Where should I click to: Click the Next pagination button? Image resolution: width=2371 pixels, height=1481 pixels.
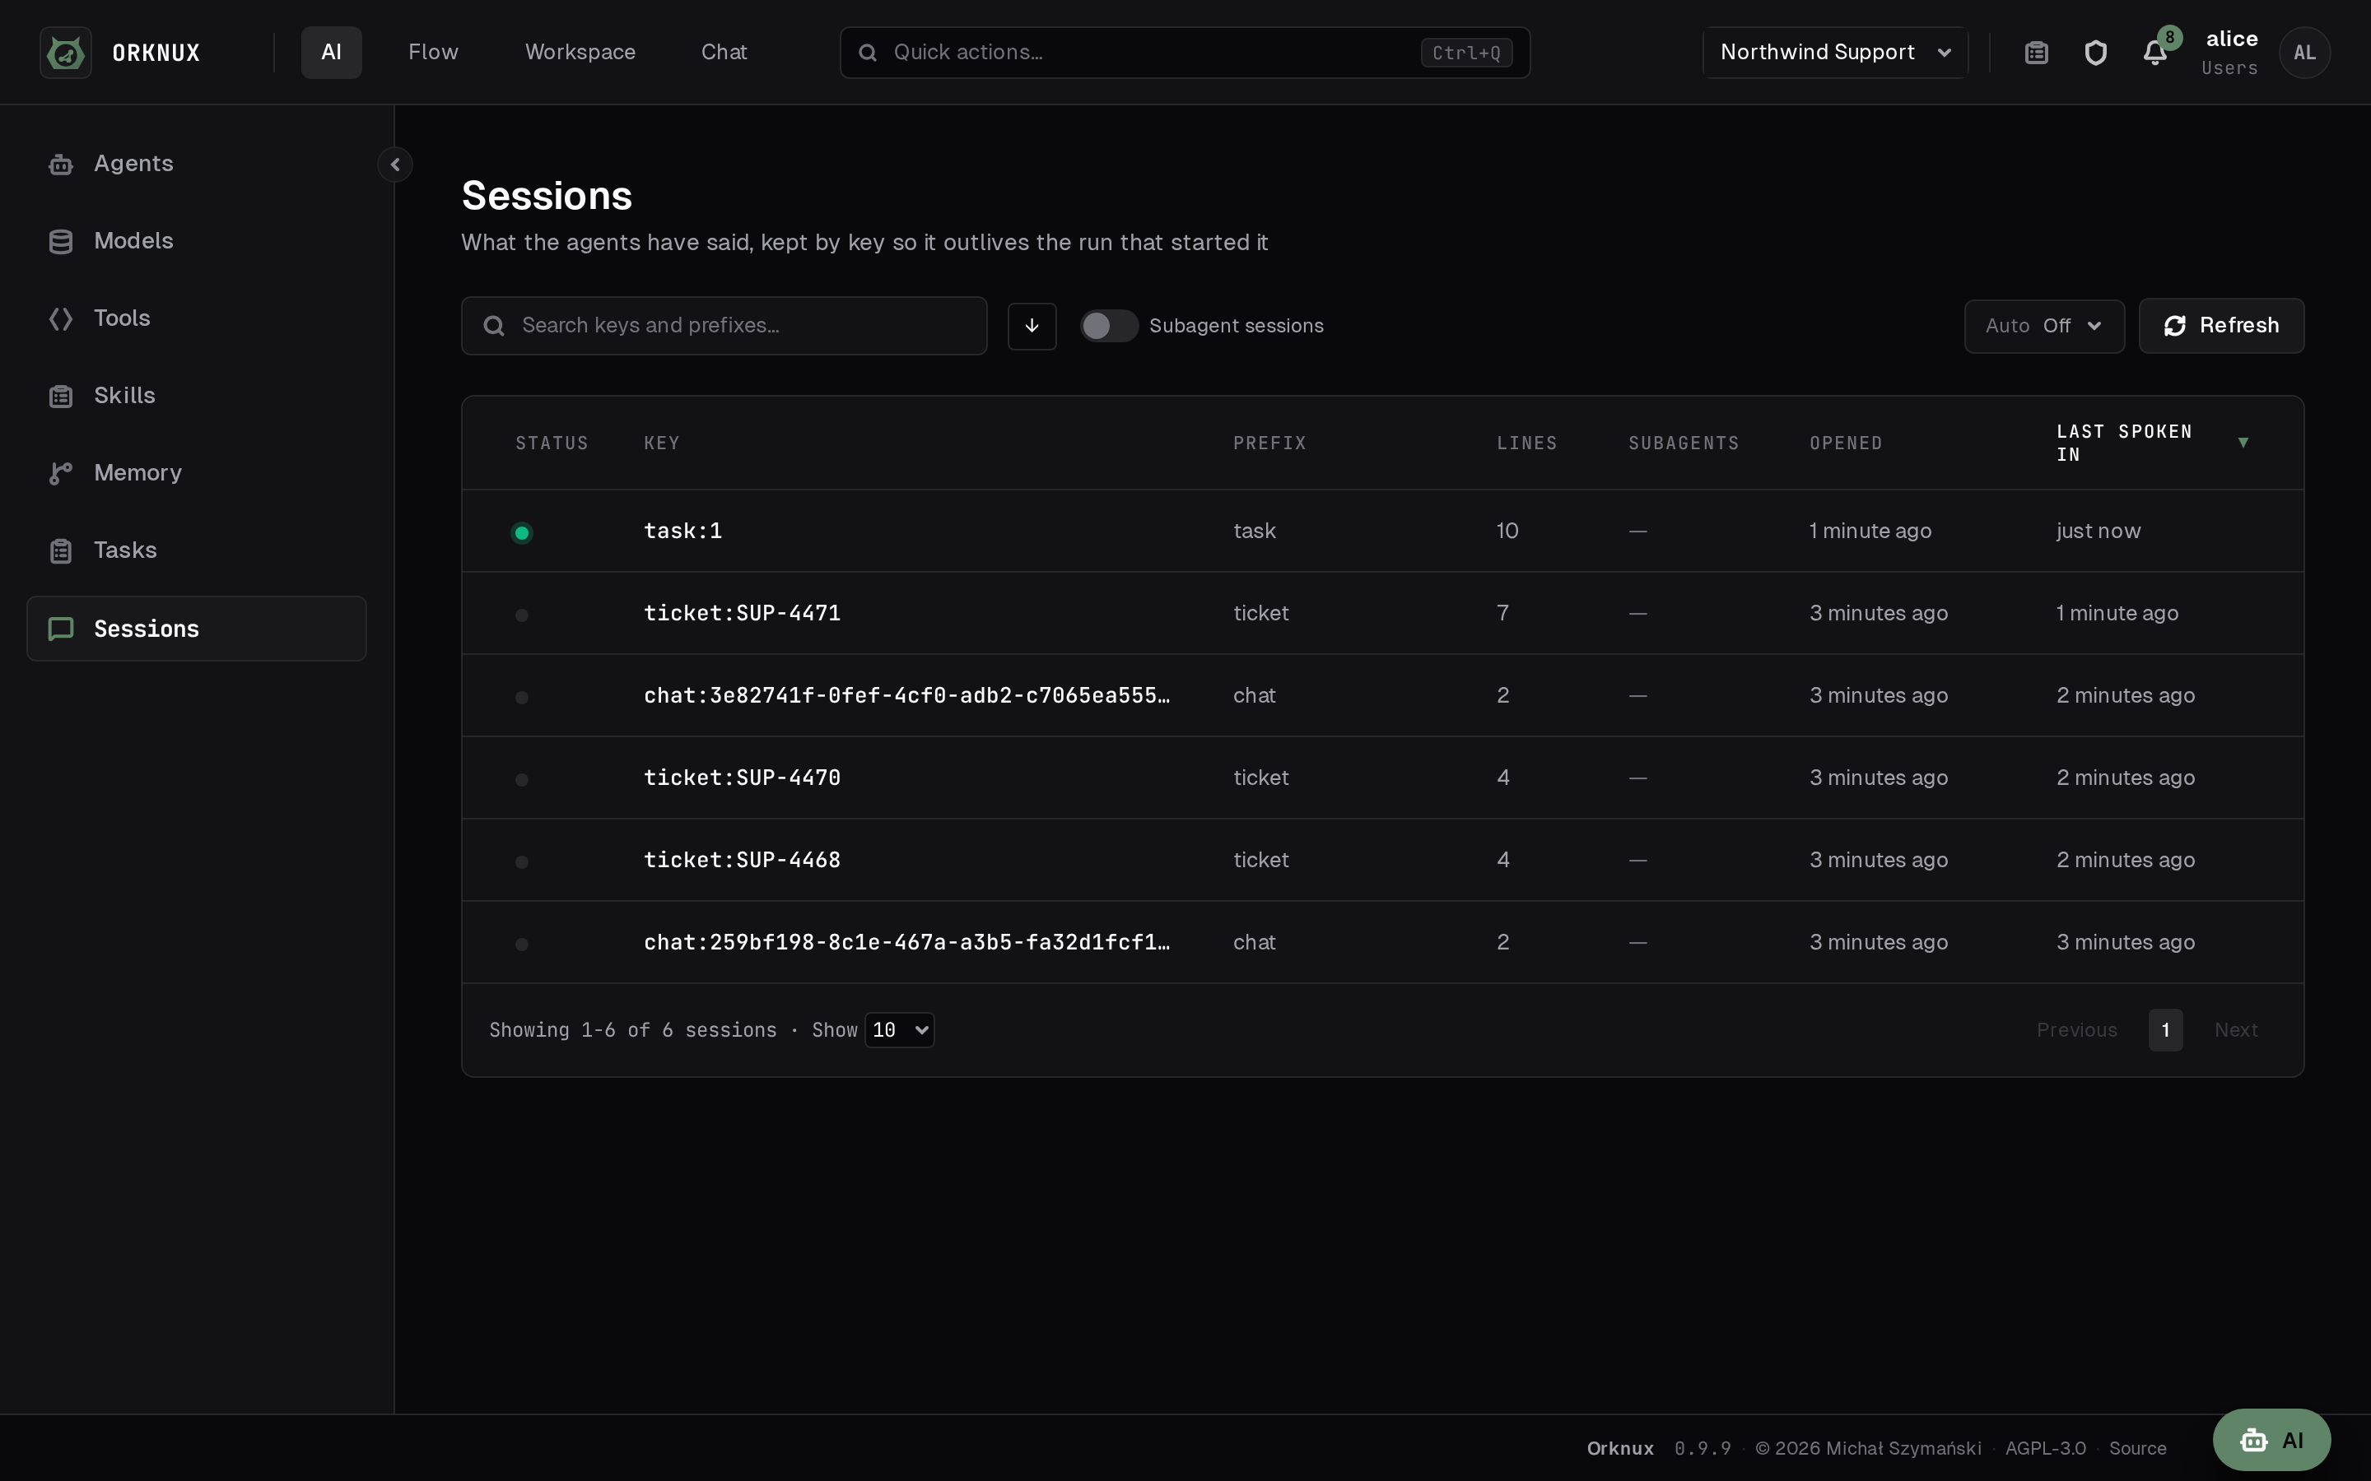2236,1030
